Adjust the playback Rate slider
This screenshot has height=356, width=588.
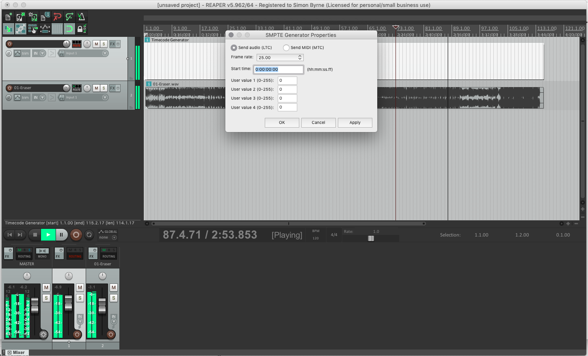[370, 238]
